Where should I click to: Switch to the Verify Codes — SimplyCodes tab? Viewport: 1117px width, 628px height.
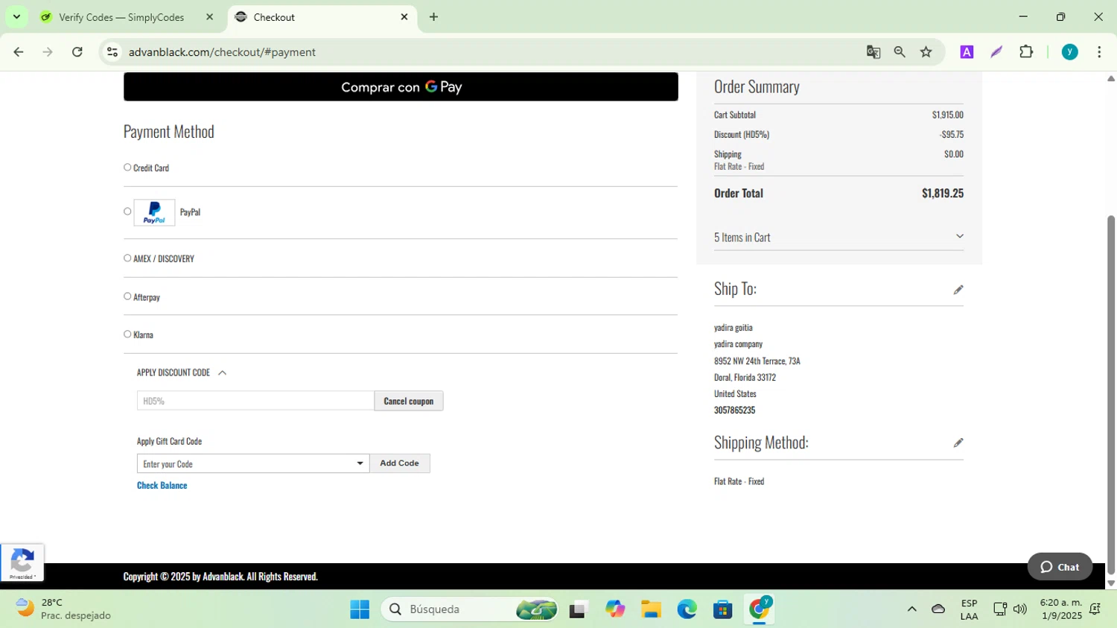(121, 17)
